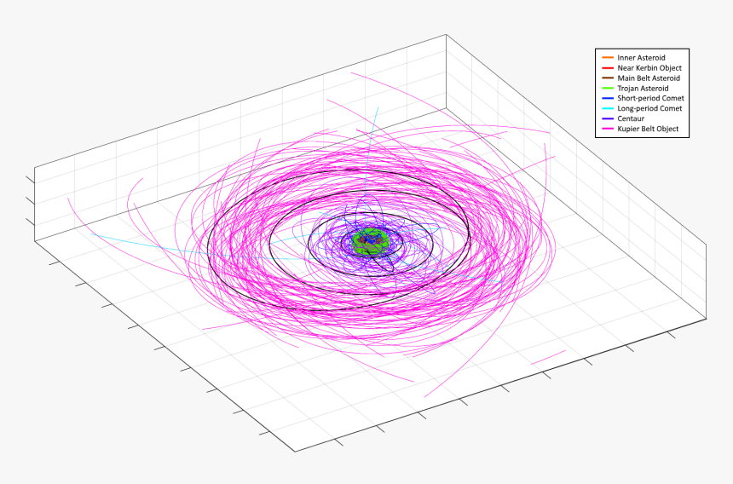Click the brown Main Belt Asteroid swatch
The image size is (733, 484).
608,78
